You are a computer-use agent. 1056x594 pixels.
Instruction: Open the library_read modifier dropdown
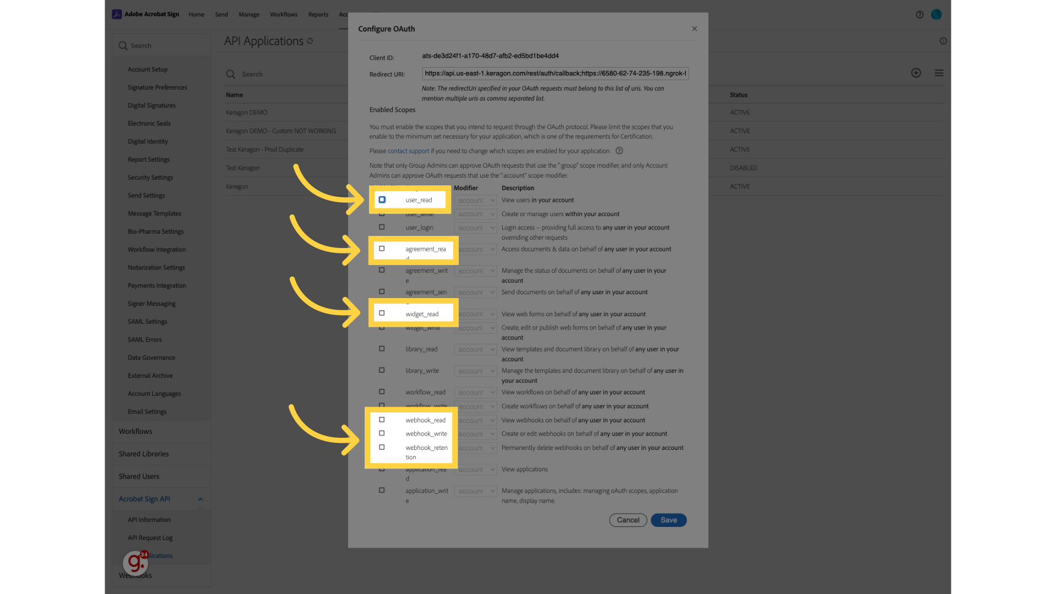coord(476,349)
